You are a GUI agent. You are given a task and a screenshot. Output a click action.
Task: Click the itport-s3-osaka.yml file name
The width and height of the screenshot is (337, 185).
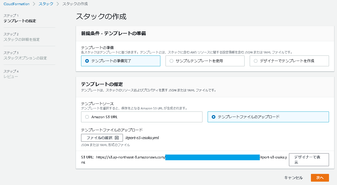tap(142, 138)
